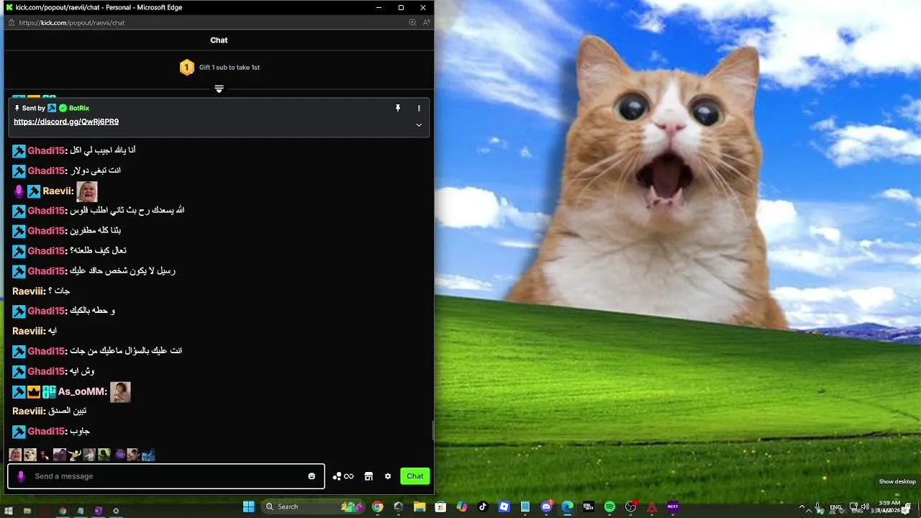This screenshot has height=518, width=921.
Task: Open the Windows Start menu
Action: [x=249, y=506]
